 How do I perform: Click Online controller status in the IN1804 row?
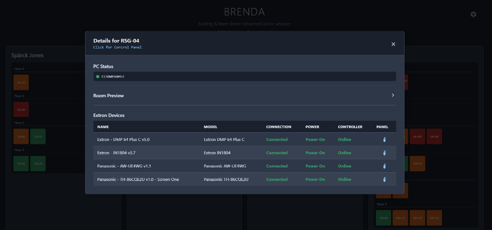point(344,153)
